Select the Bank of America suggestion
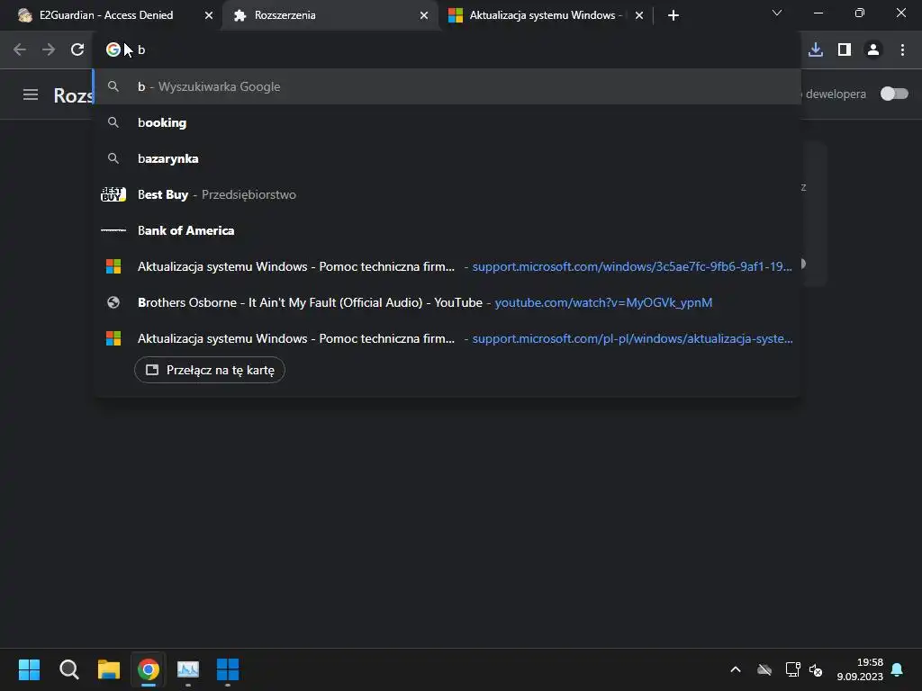The width and height of the screenshot is (922, 691). click(447, 230)
